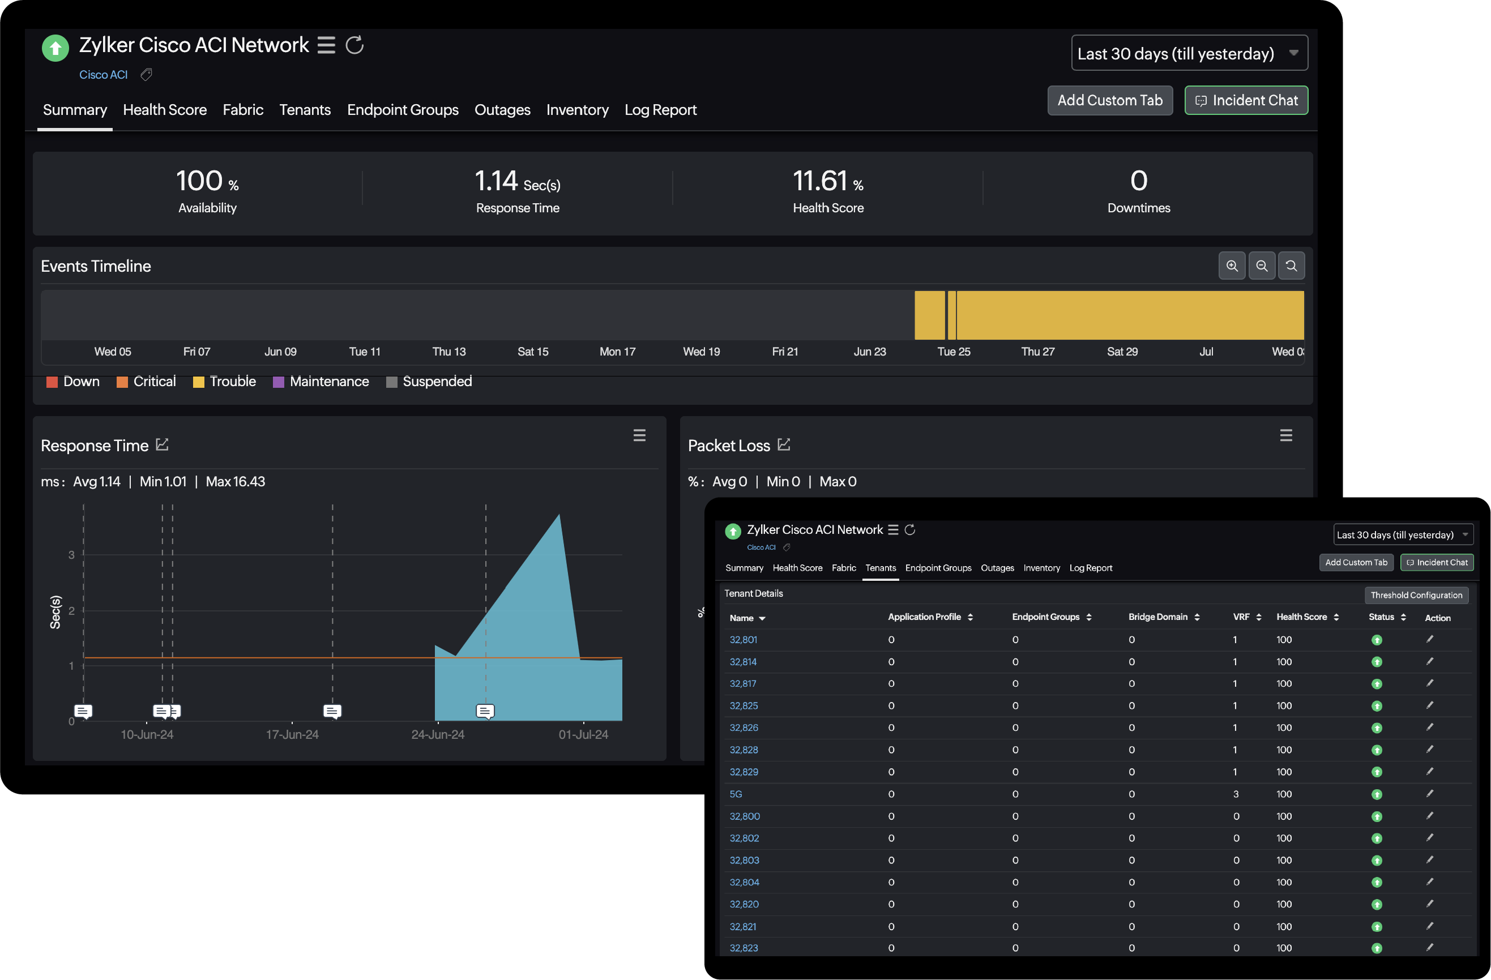Click the zoom in icon on Events Timeline

[x=1233, y=266]
